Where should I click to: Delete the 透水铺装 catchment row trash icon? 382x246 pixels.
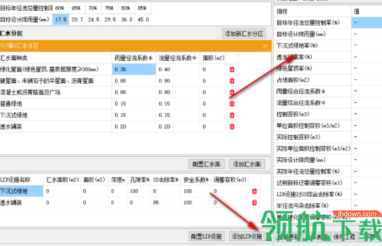pyautogui.click(x=232, y=126)
